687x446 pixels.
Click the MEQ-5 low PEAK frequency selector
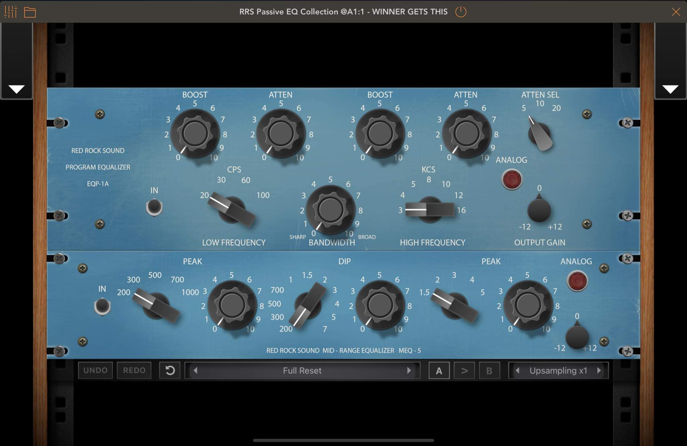coord(156,305)
